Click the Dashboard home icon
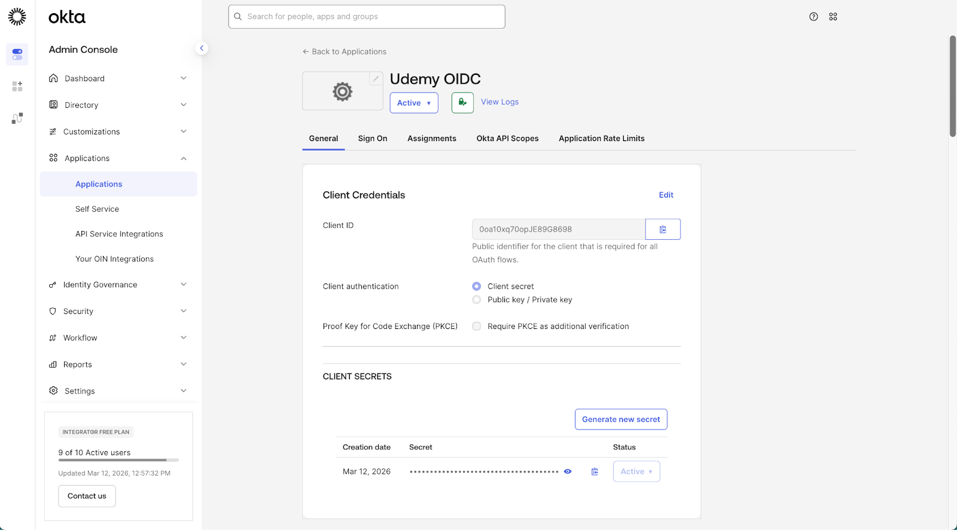The height and width of the screenshot is (530, 957). pyautogui.click(x=53, y=78)
